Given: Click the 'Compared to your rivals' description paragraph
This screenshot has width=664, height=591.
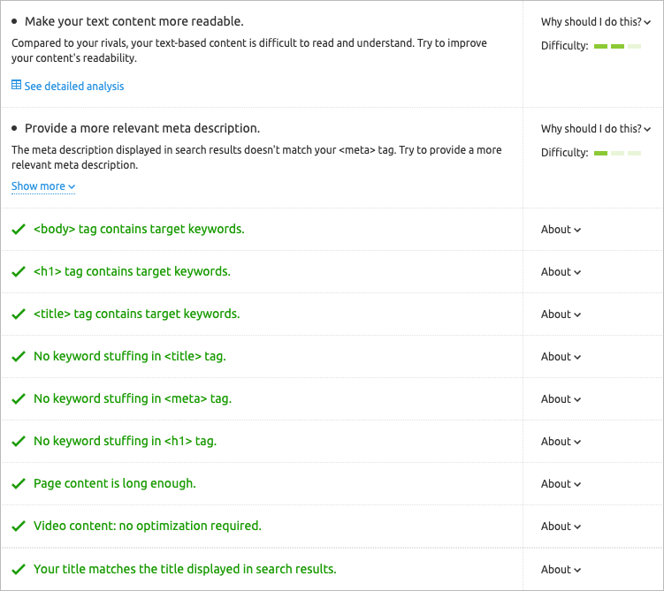Looking at the screenshot, I should tap(249, 50).
